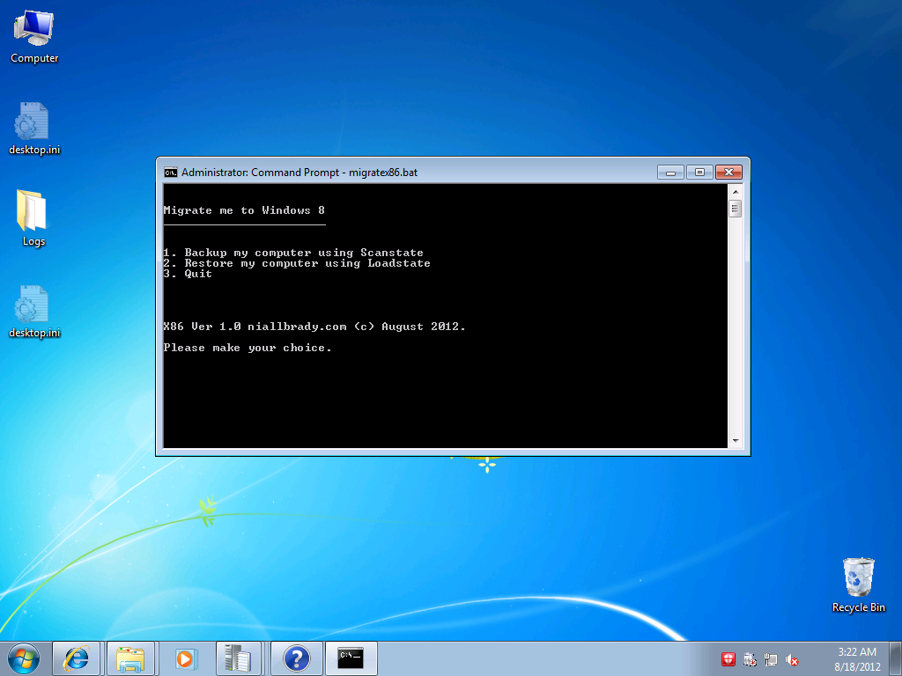The width and height of the screenshot is (902, 676).
Task: Open the Computer desktop icon
Action: pyautogui.click(x=34, y=36)
